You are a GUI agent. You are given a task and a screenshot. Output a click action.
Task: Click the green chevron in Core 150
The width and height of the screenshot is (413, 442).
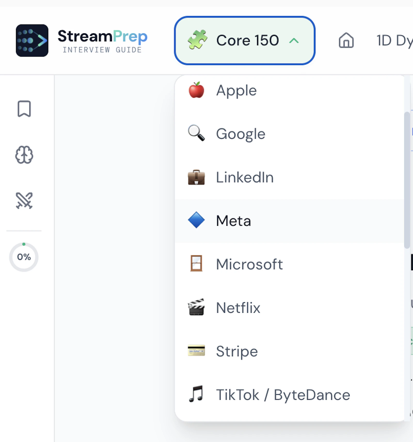pos(294,41)
